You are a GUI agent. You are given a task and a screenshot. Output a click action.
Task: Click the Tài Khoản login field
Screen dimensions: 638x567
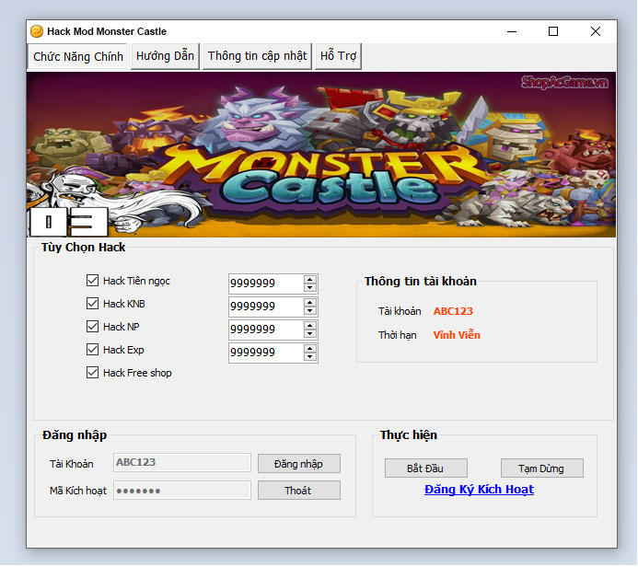[182, 462]
